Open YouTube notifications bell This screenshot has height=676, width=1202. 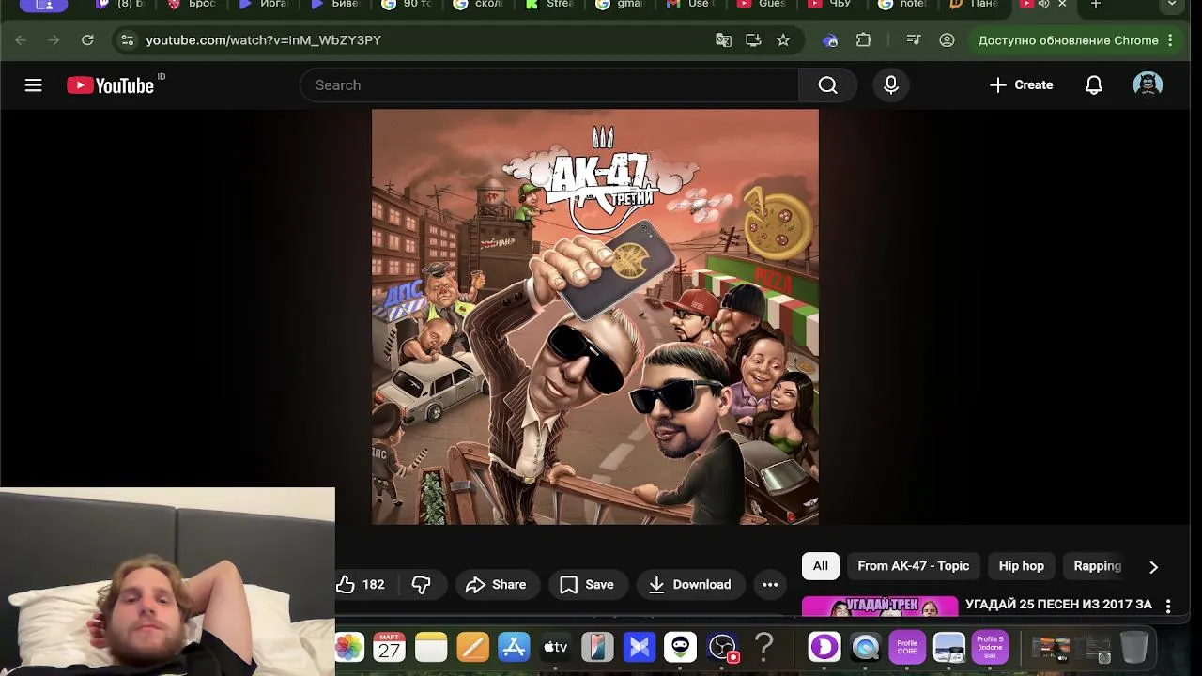click(1094, 85)
